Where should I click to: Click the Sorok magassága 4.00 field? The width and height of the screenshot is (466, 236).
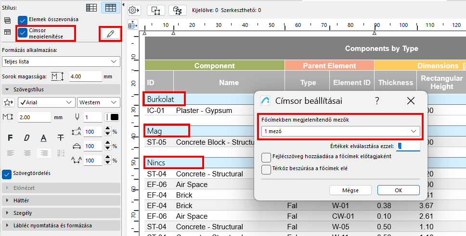tap(86, 76)
